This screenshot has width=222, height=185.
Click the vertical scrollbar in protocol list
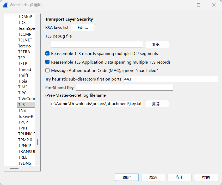[x=38, y=142]
